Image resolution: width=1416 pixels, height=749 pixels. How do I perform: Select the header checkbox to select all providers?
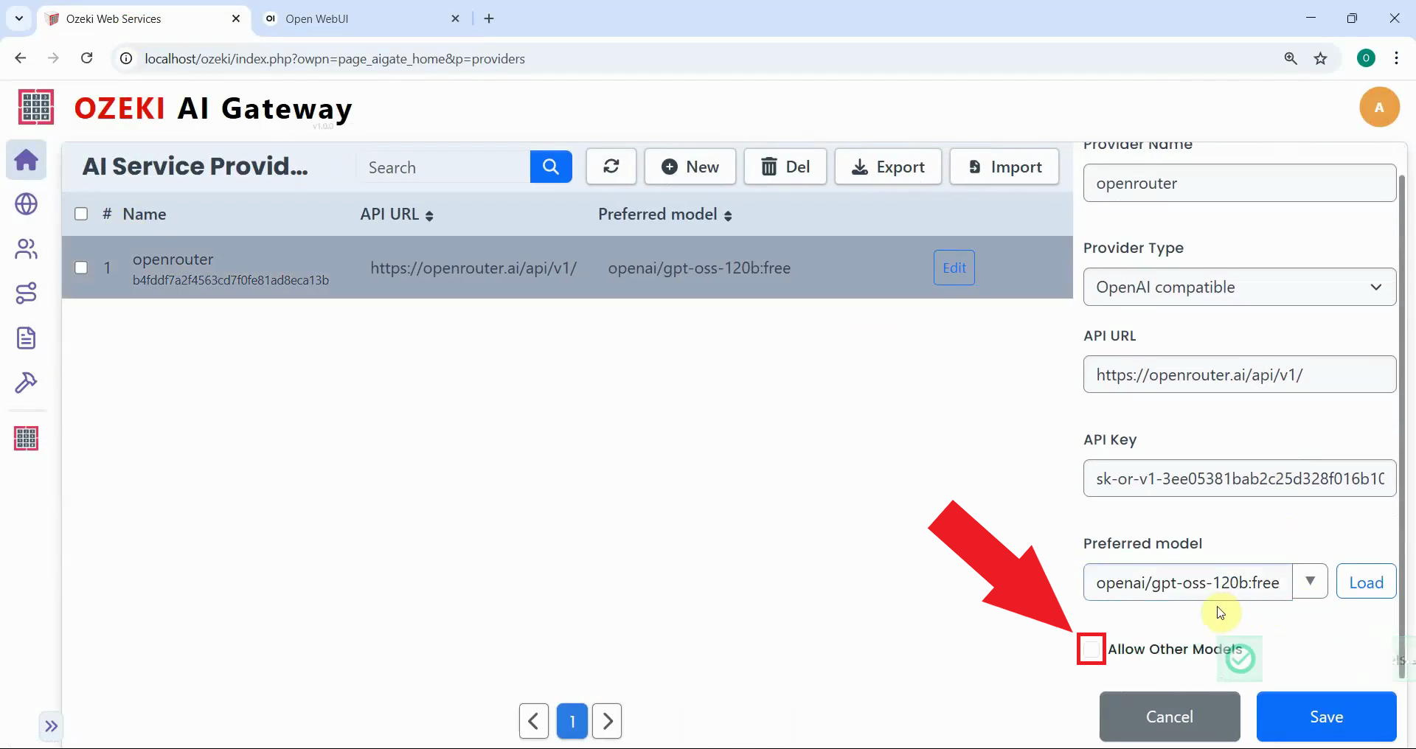(x=81, y=214)
